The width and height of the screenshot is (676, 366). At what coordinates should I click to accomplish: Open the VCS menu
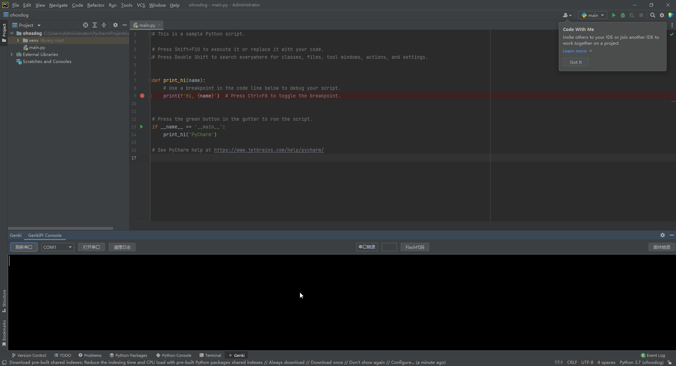tap(141, 5)
